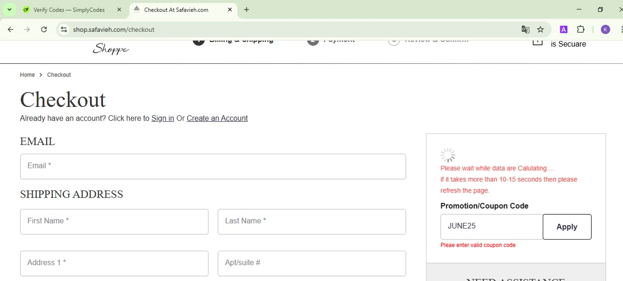Click the Review & Confirm step indicator
The height and width of the screenshot is (281, 623).
[428, 41]
